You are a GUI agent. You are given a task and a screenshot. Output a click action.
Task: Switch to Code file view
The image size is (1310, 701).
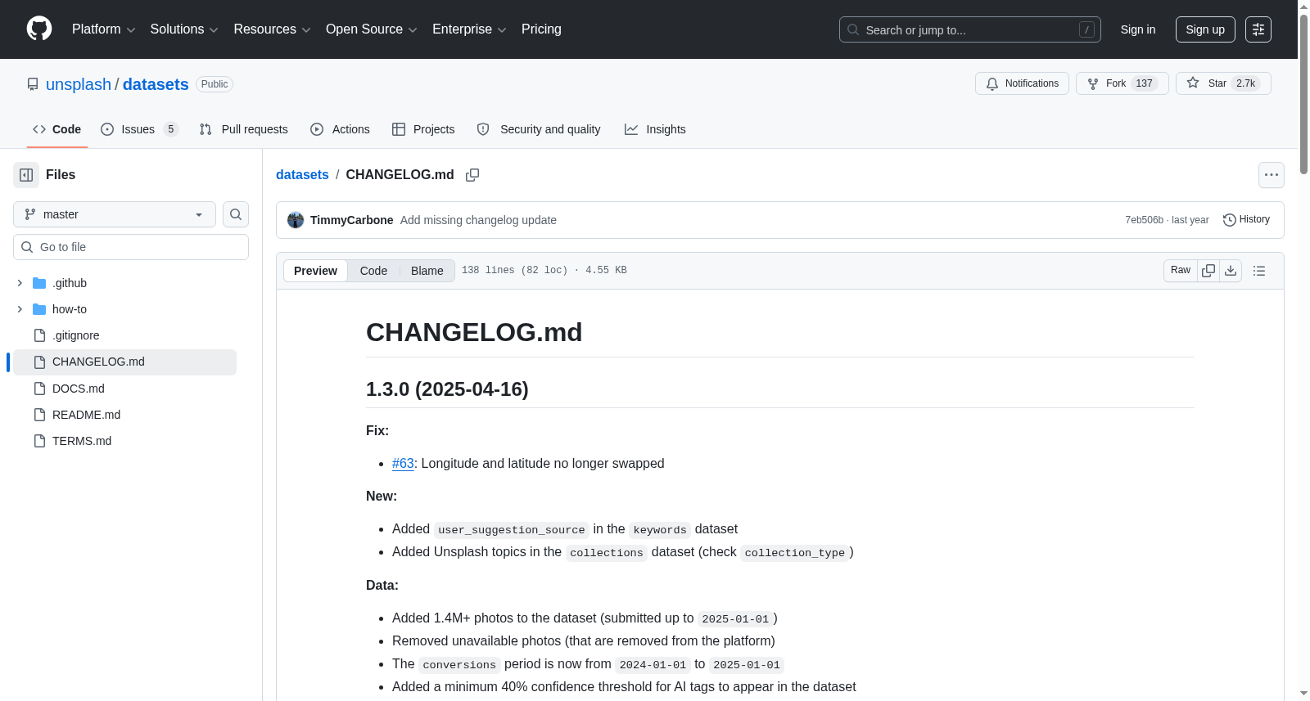pos(373,271)
